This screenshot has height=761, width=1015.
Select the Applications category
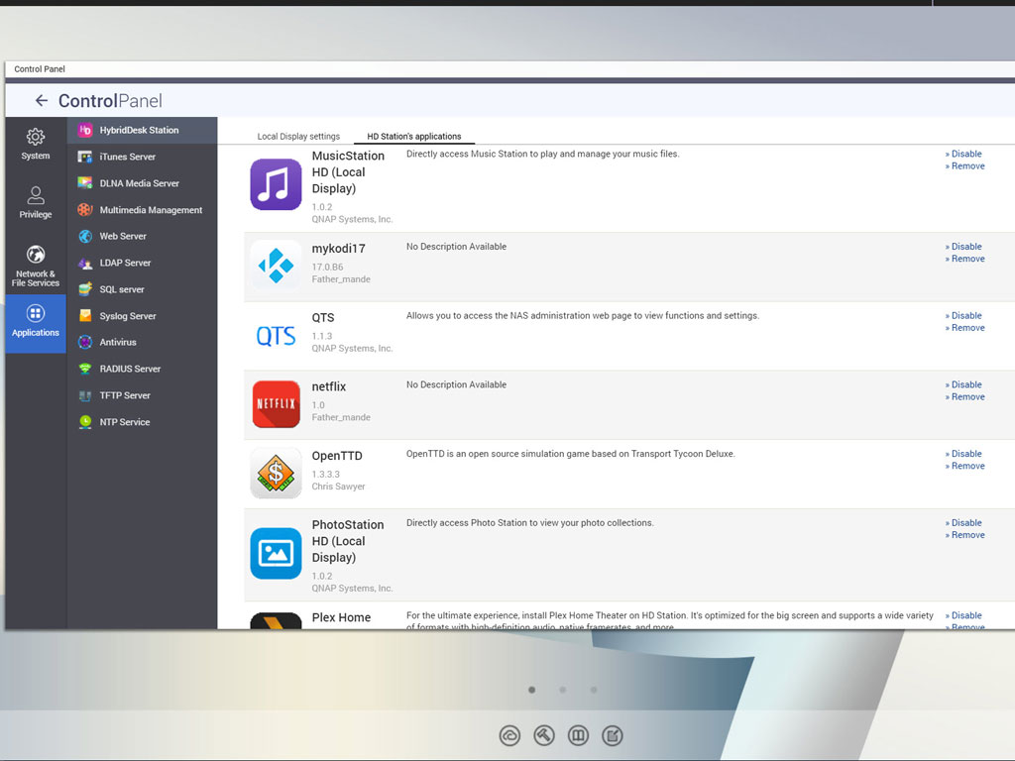click(36, 323)
